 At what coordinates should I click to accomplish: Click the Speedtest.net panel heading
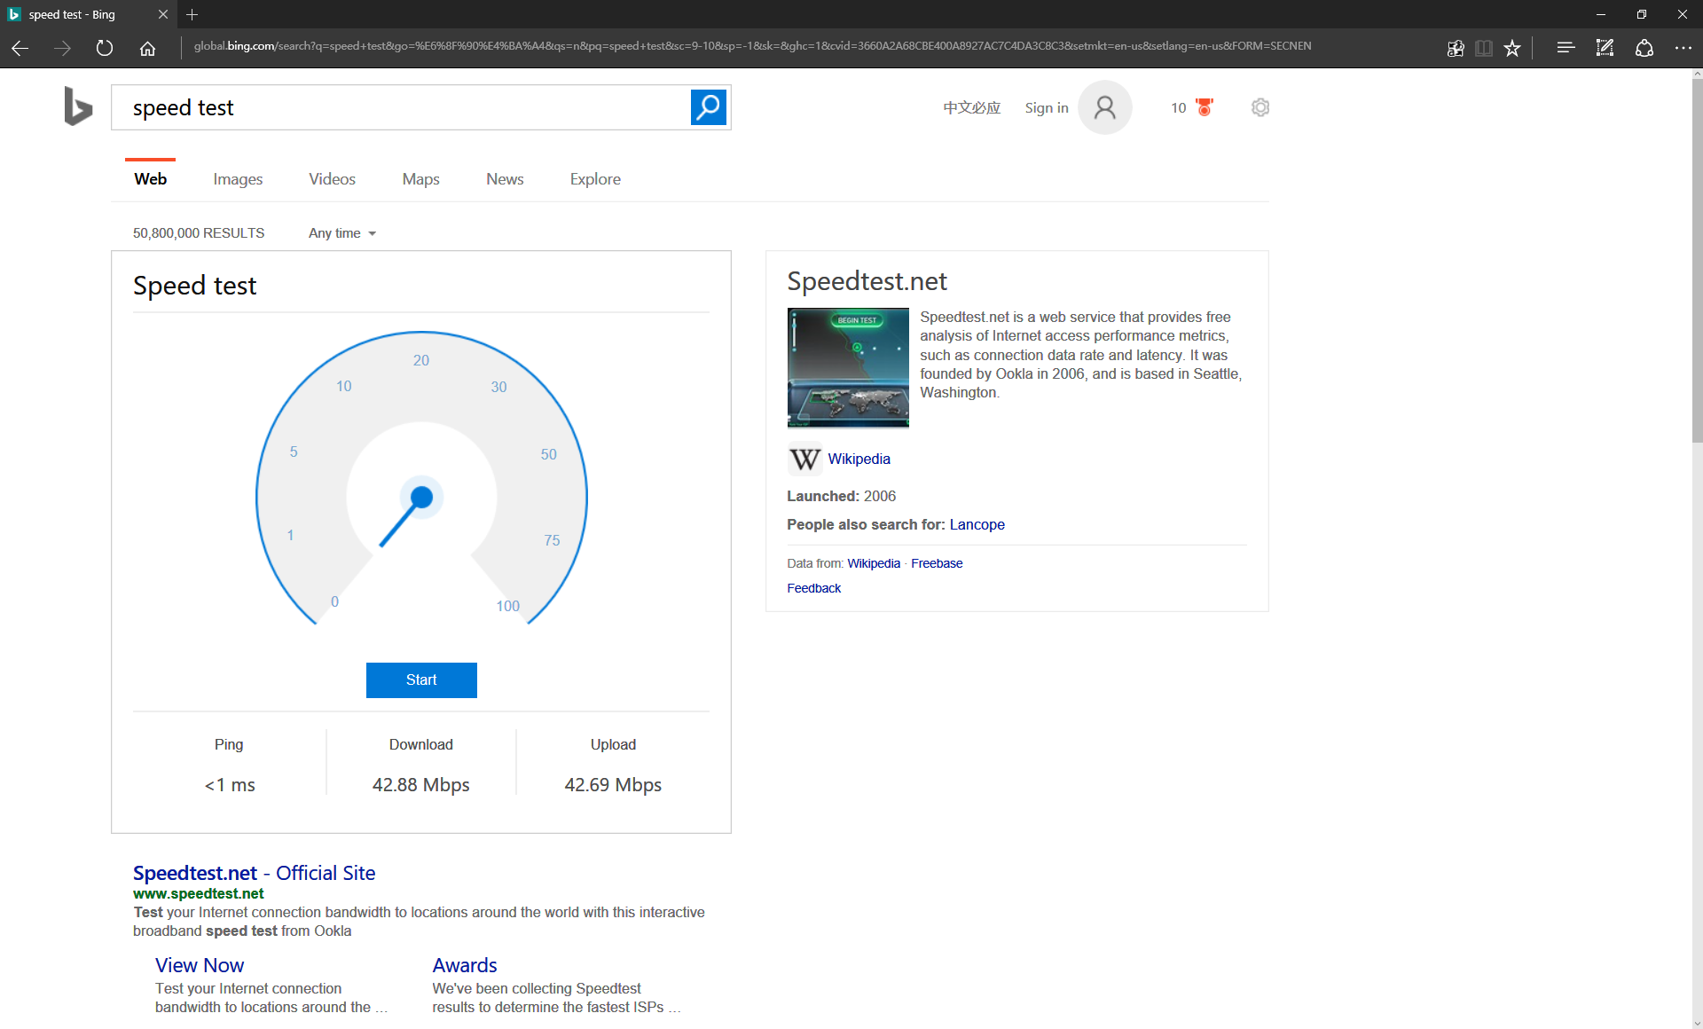pyautogui.click(x=867, y=281)
